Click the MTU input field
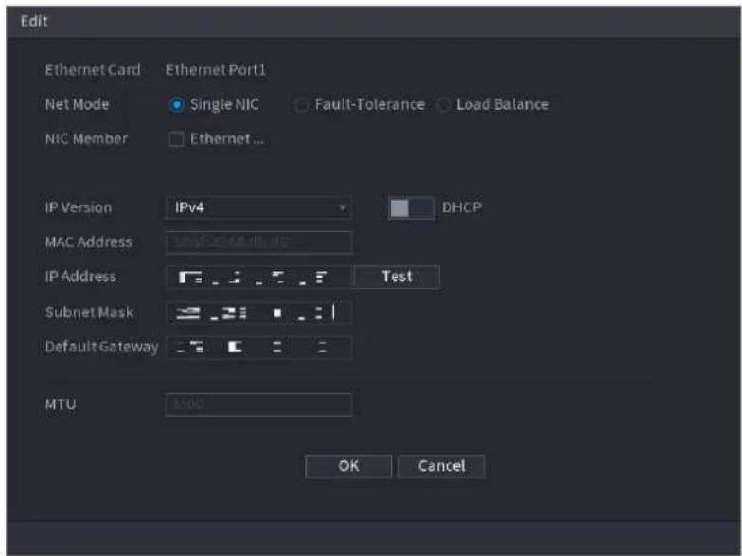Screen dimensions: 742x556 click(258, 404)
